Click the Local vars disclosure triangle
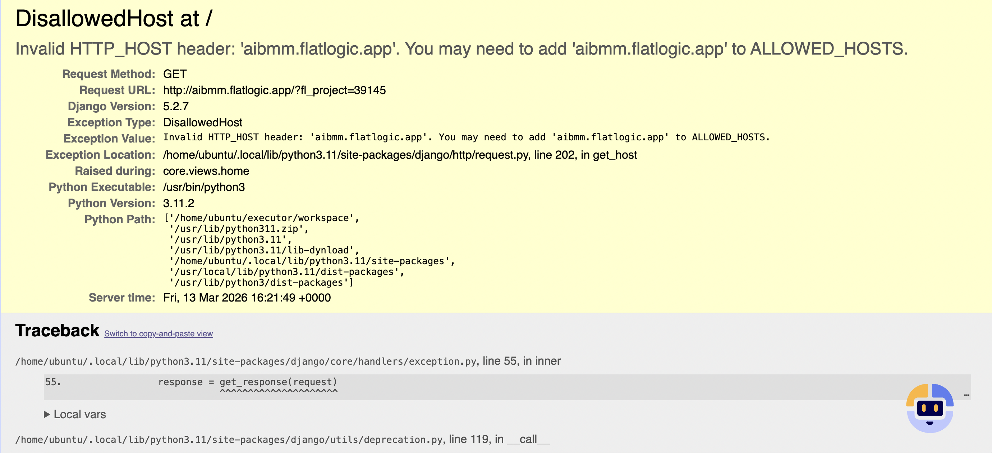 tap(47, 414)
